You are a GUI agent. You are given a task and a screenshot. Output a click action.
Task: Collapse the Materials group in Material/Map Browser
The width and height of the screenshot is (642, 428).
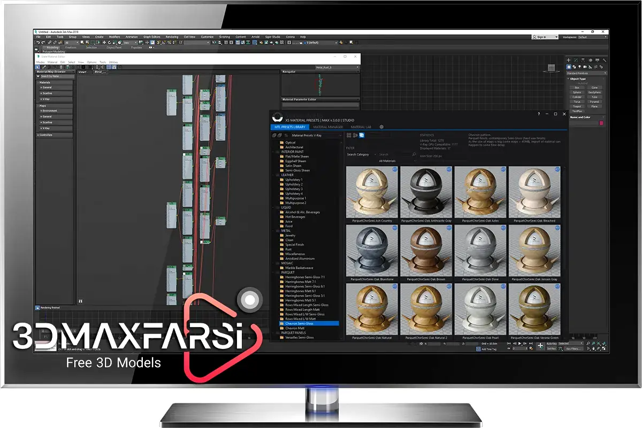point(54,82)
